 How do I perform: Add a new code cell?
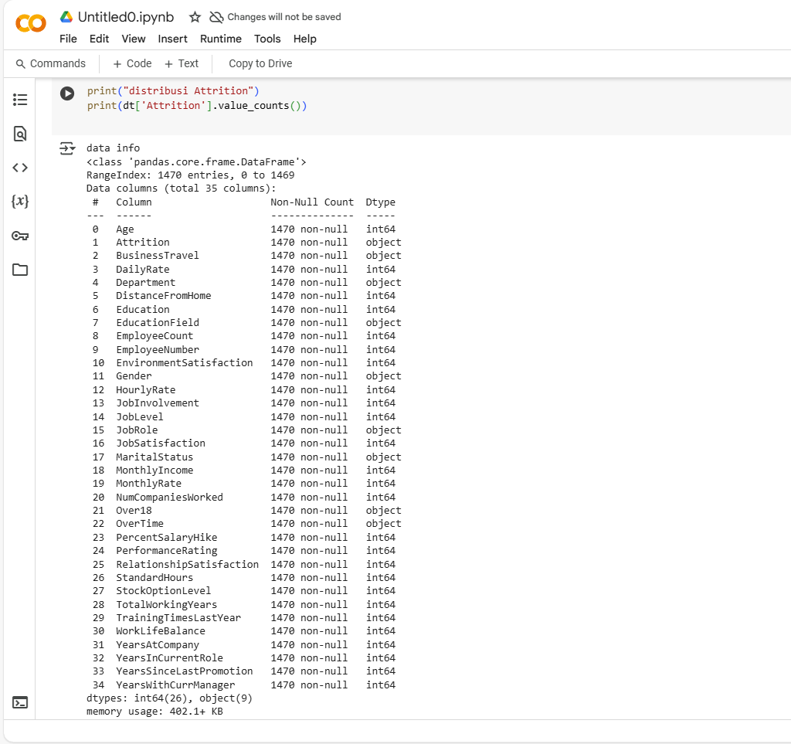pyautogui.click(x=131, y=63)
